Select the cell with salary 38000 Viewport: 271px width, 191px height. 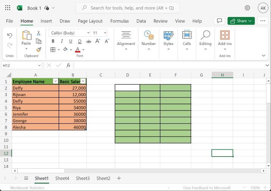[73, 121]
